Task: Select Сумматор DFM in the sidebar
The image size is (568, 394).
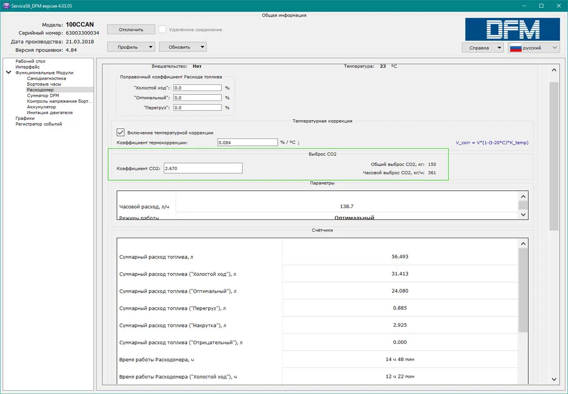Action: [43, 96]
